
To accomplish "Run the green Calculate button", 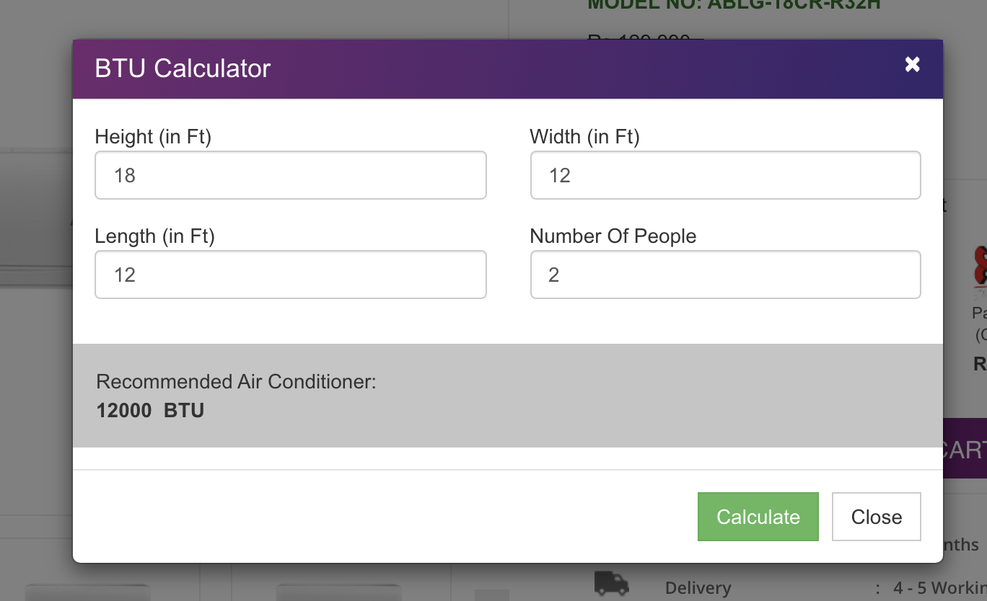I will point(758,517).
